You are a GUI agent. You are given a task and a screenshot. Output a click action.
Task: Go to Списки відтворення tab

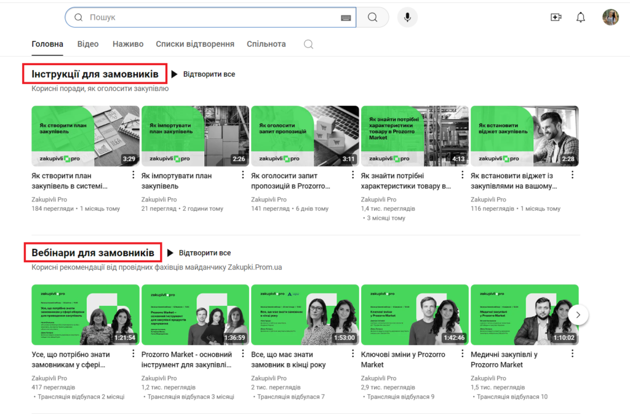[x=195, y=44]
